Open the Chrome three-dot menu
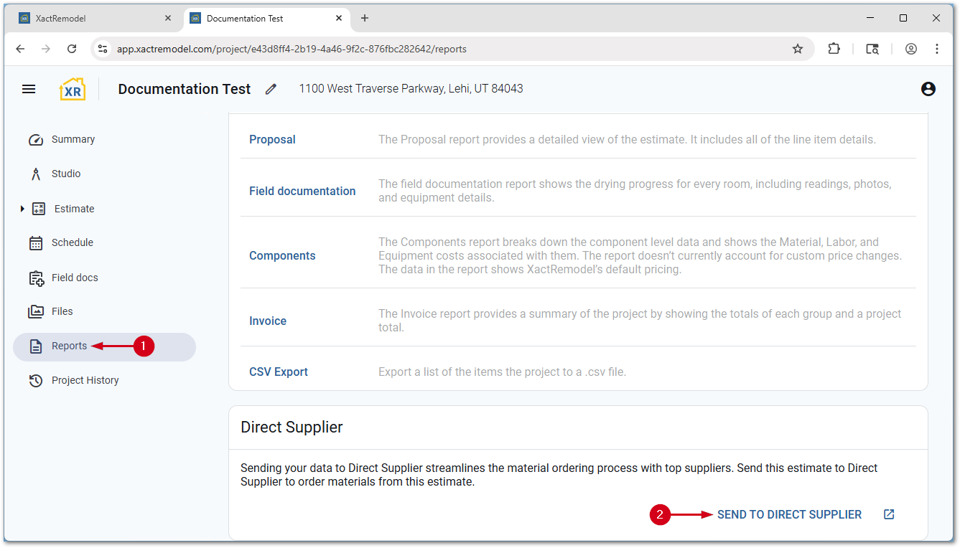This screenshot has height=548, width=960. (937, 49)
